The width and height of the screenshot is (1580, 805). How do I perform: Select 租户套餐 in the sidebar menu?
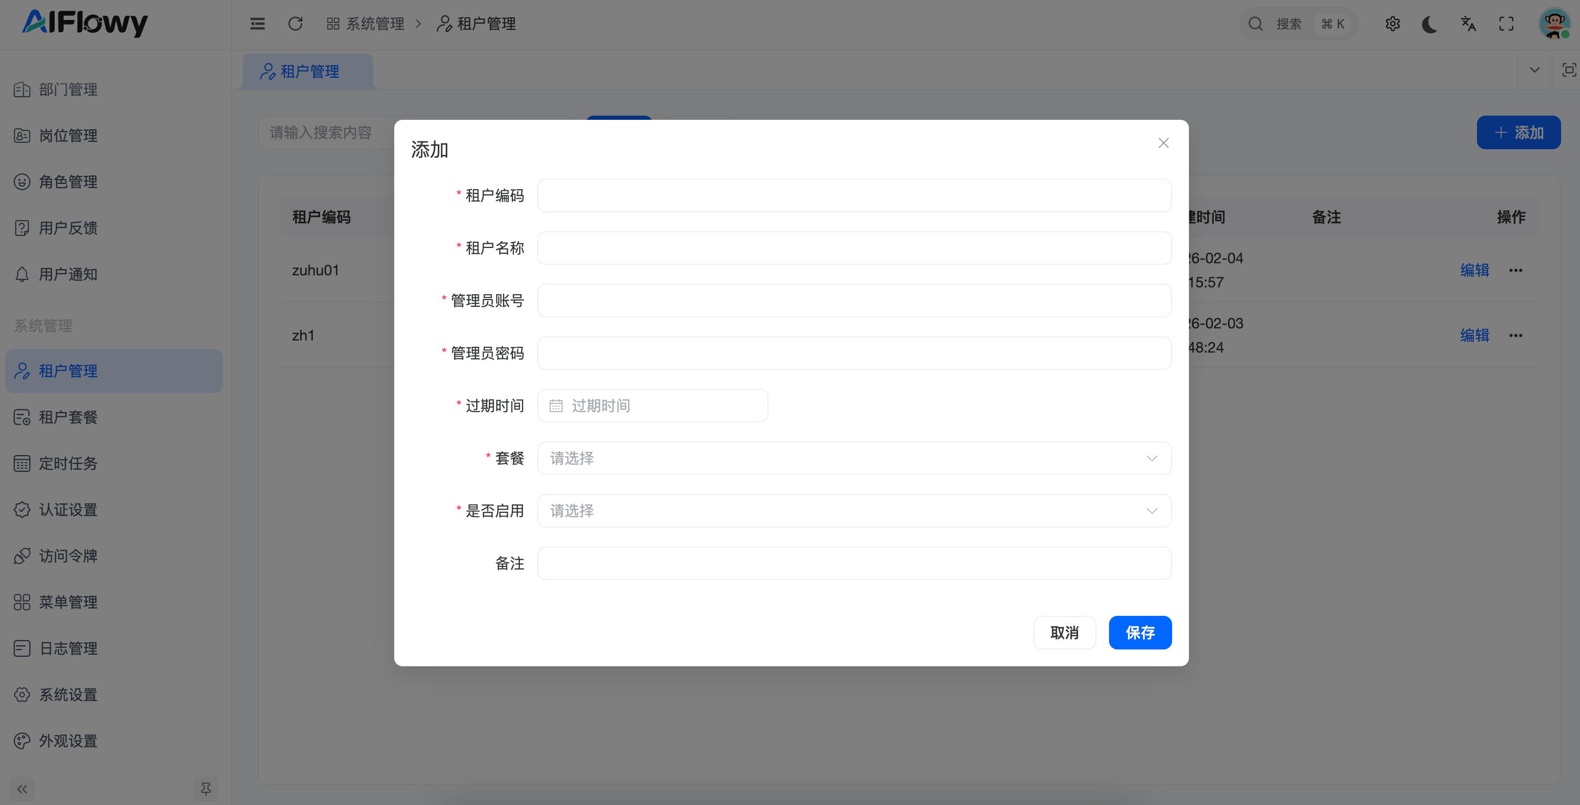[x=68, y=418]
